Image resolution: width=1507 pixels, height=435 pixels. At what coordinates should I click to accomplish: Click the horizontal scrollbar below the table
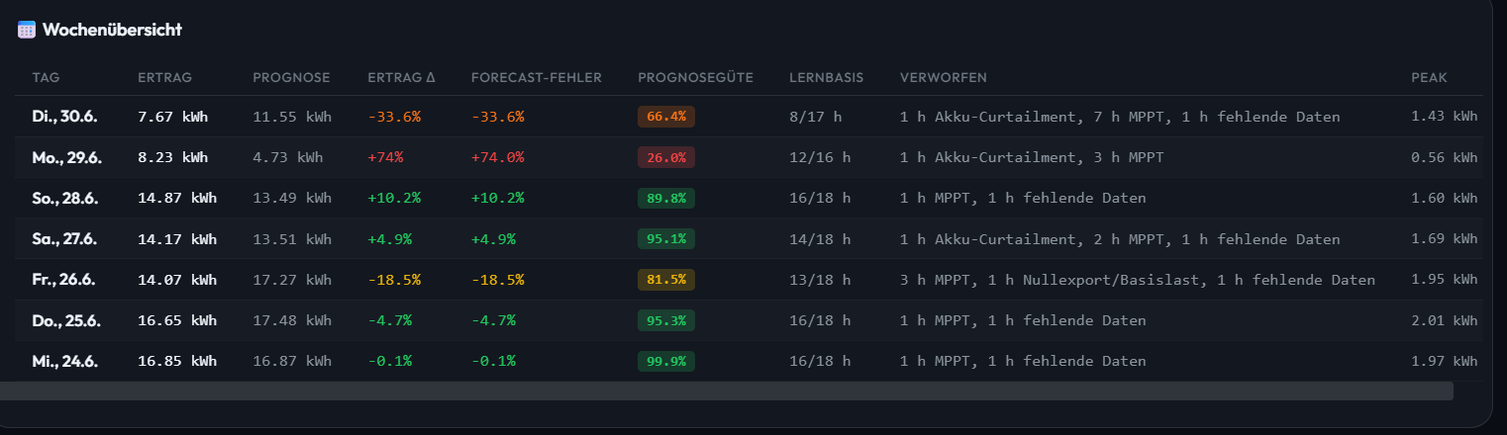tap(727, 391)
